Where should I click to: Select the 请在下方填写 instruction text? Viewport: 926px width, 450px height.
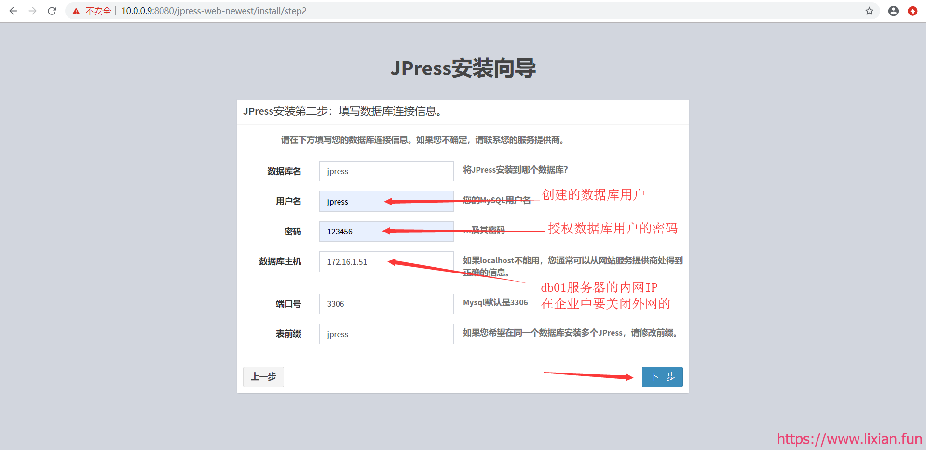[422, 140]
